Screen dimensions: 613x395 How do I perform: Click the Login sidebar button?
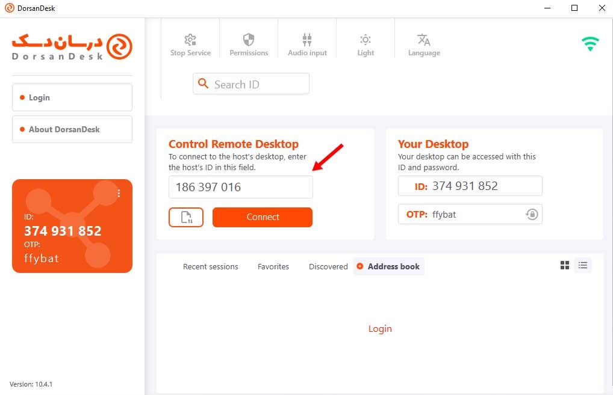click(72, 97)
